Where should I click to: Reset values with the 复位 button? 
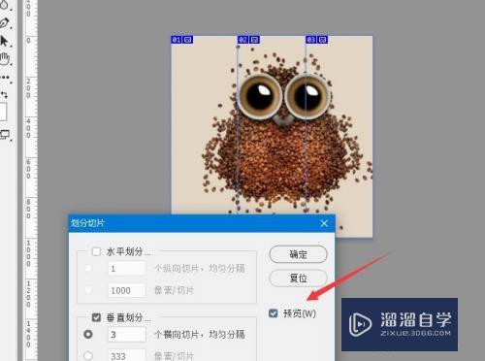pyautogui.click(x=298, y=279)
